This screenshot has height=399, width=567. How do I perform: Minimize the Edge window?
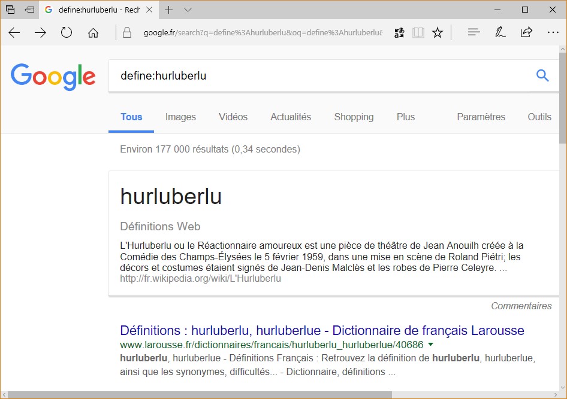tap(497, 10)
